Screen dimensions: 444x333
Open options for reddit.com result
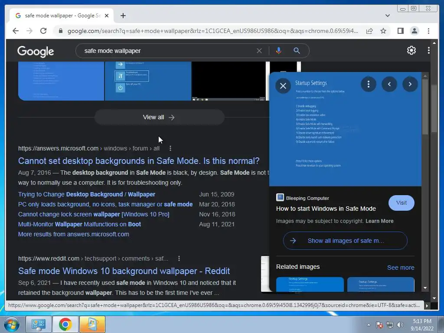click(179, 258)
